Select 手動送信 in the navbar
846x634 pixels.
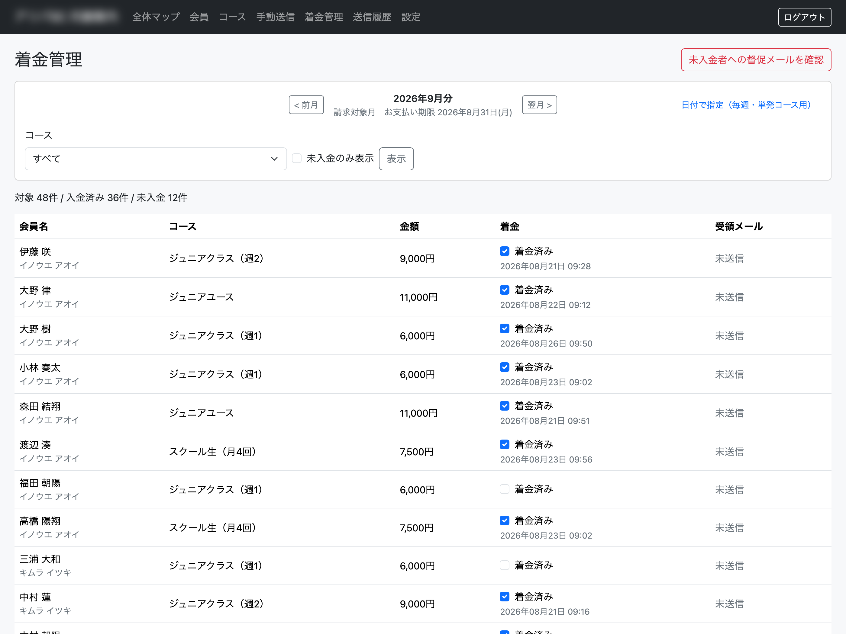click(275, 17)
